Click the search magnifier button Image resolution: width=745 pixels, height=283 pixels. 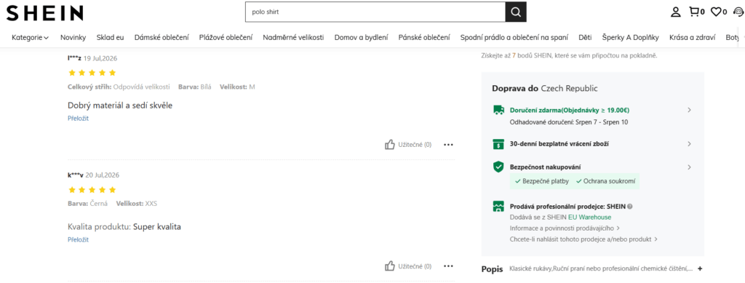tap(516, 12)
